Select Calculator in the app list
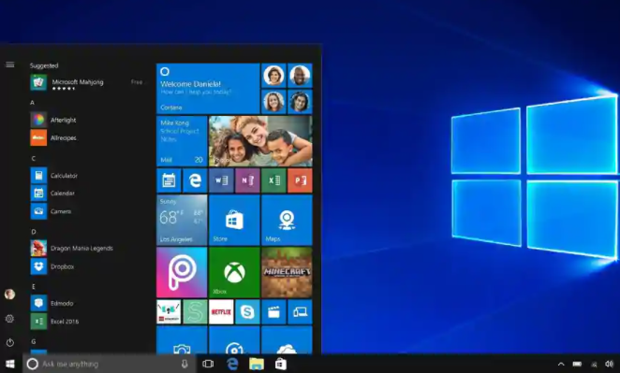 [64, 175]
